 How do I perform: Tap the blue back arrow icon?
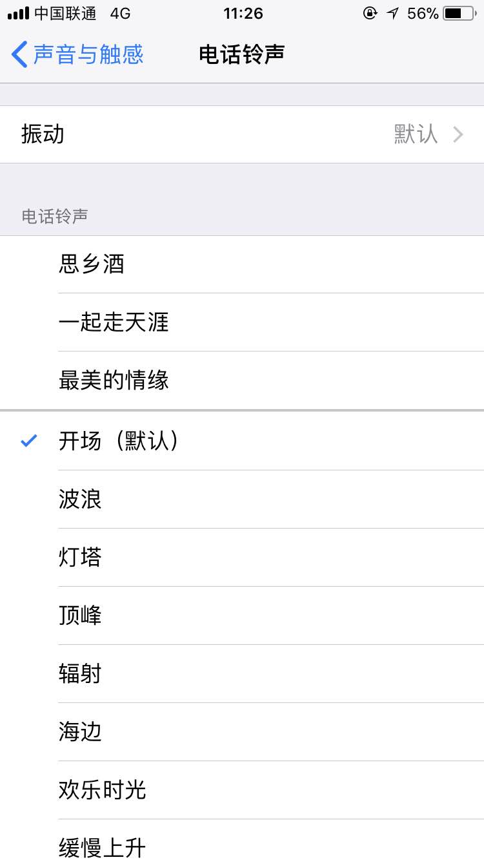point(19,55)
